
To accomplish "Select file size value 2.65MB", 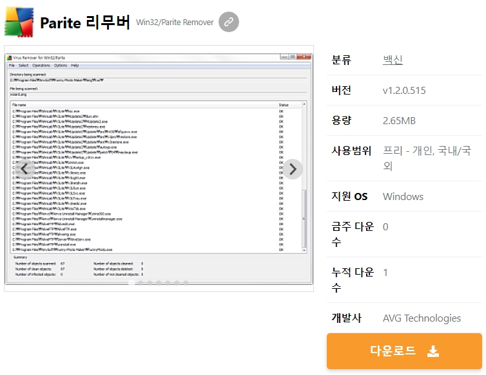I will (x=399, y=121).
